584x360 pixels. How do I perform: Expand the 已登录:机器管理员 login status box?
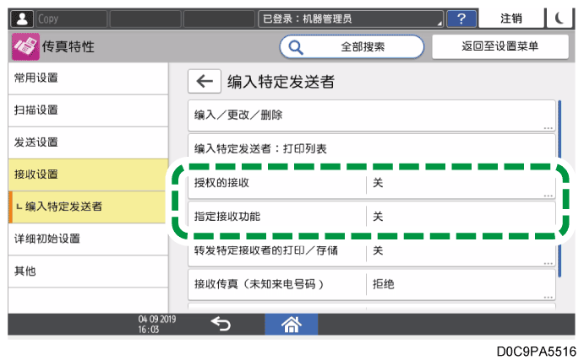(350, 18)
